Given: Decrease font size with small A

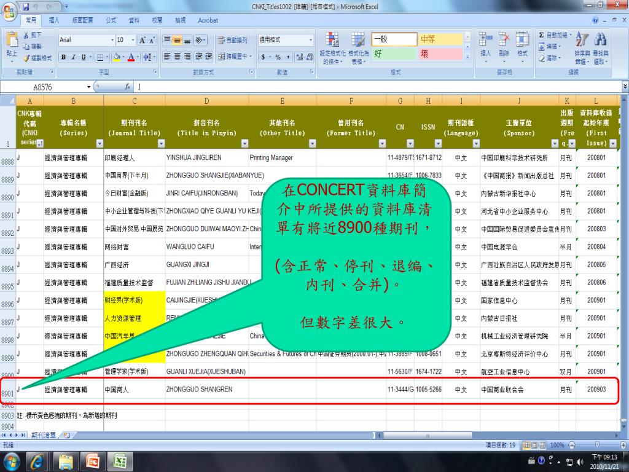Looking at the screenshot, I should pos(152,40).
